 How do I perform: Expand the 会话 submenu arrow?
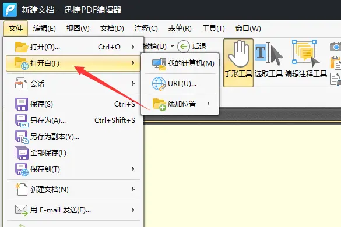[x=133, y=84]
